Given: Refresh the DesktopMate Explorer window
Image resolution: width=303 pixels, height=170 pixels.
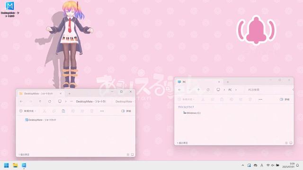Looking at the screenshot, I should [50, 102].
